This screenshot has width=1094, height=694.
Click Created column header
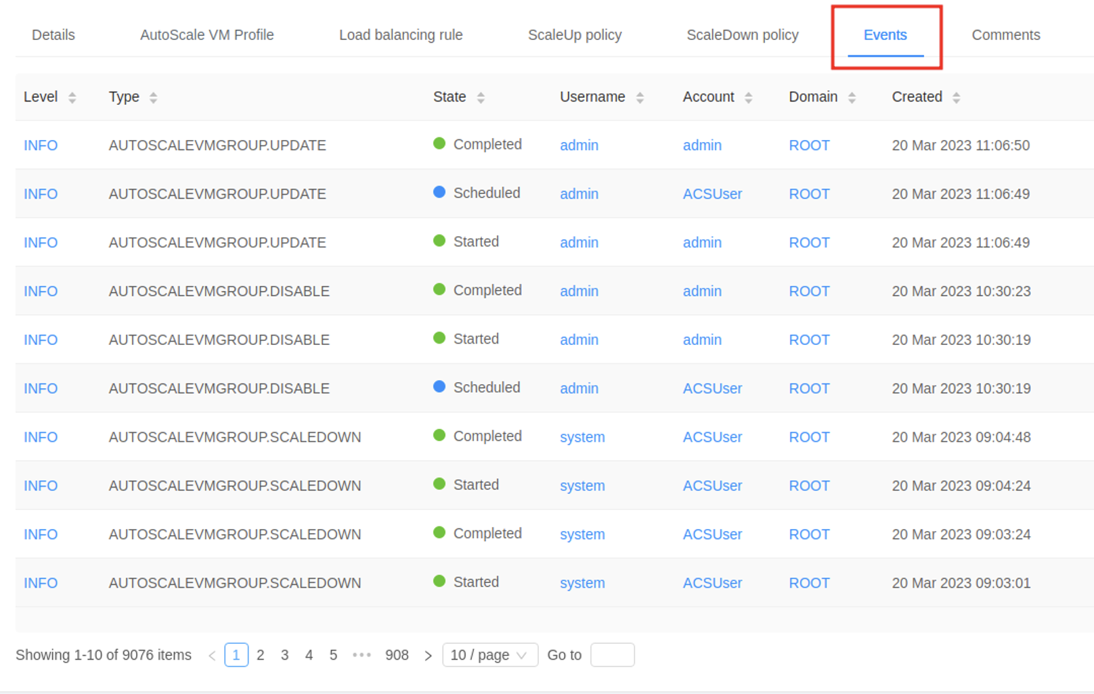point(917,97)
